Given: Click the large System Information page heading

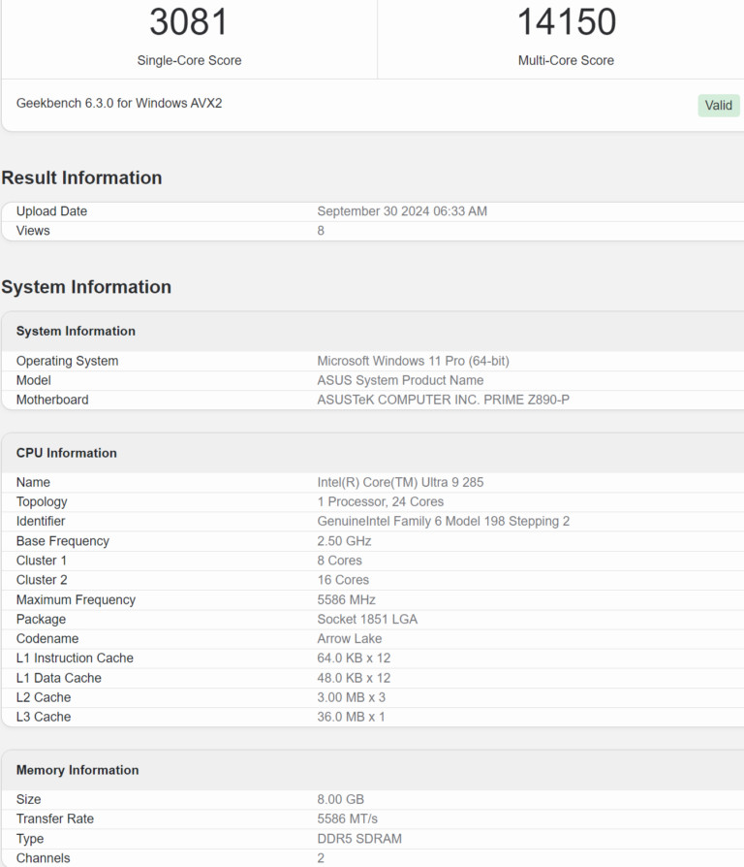Looking at the screenshot, I should click(86, 287).
